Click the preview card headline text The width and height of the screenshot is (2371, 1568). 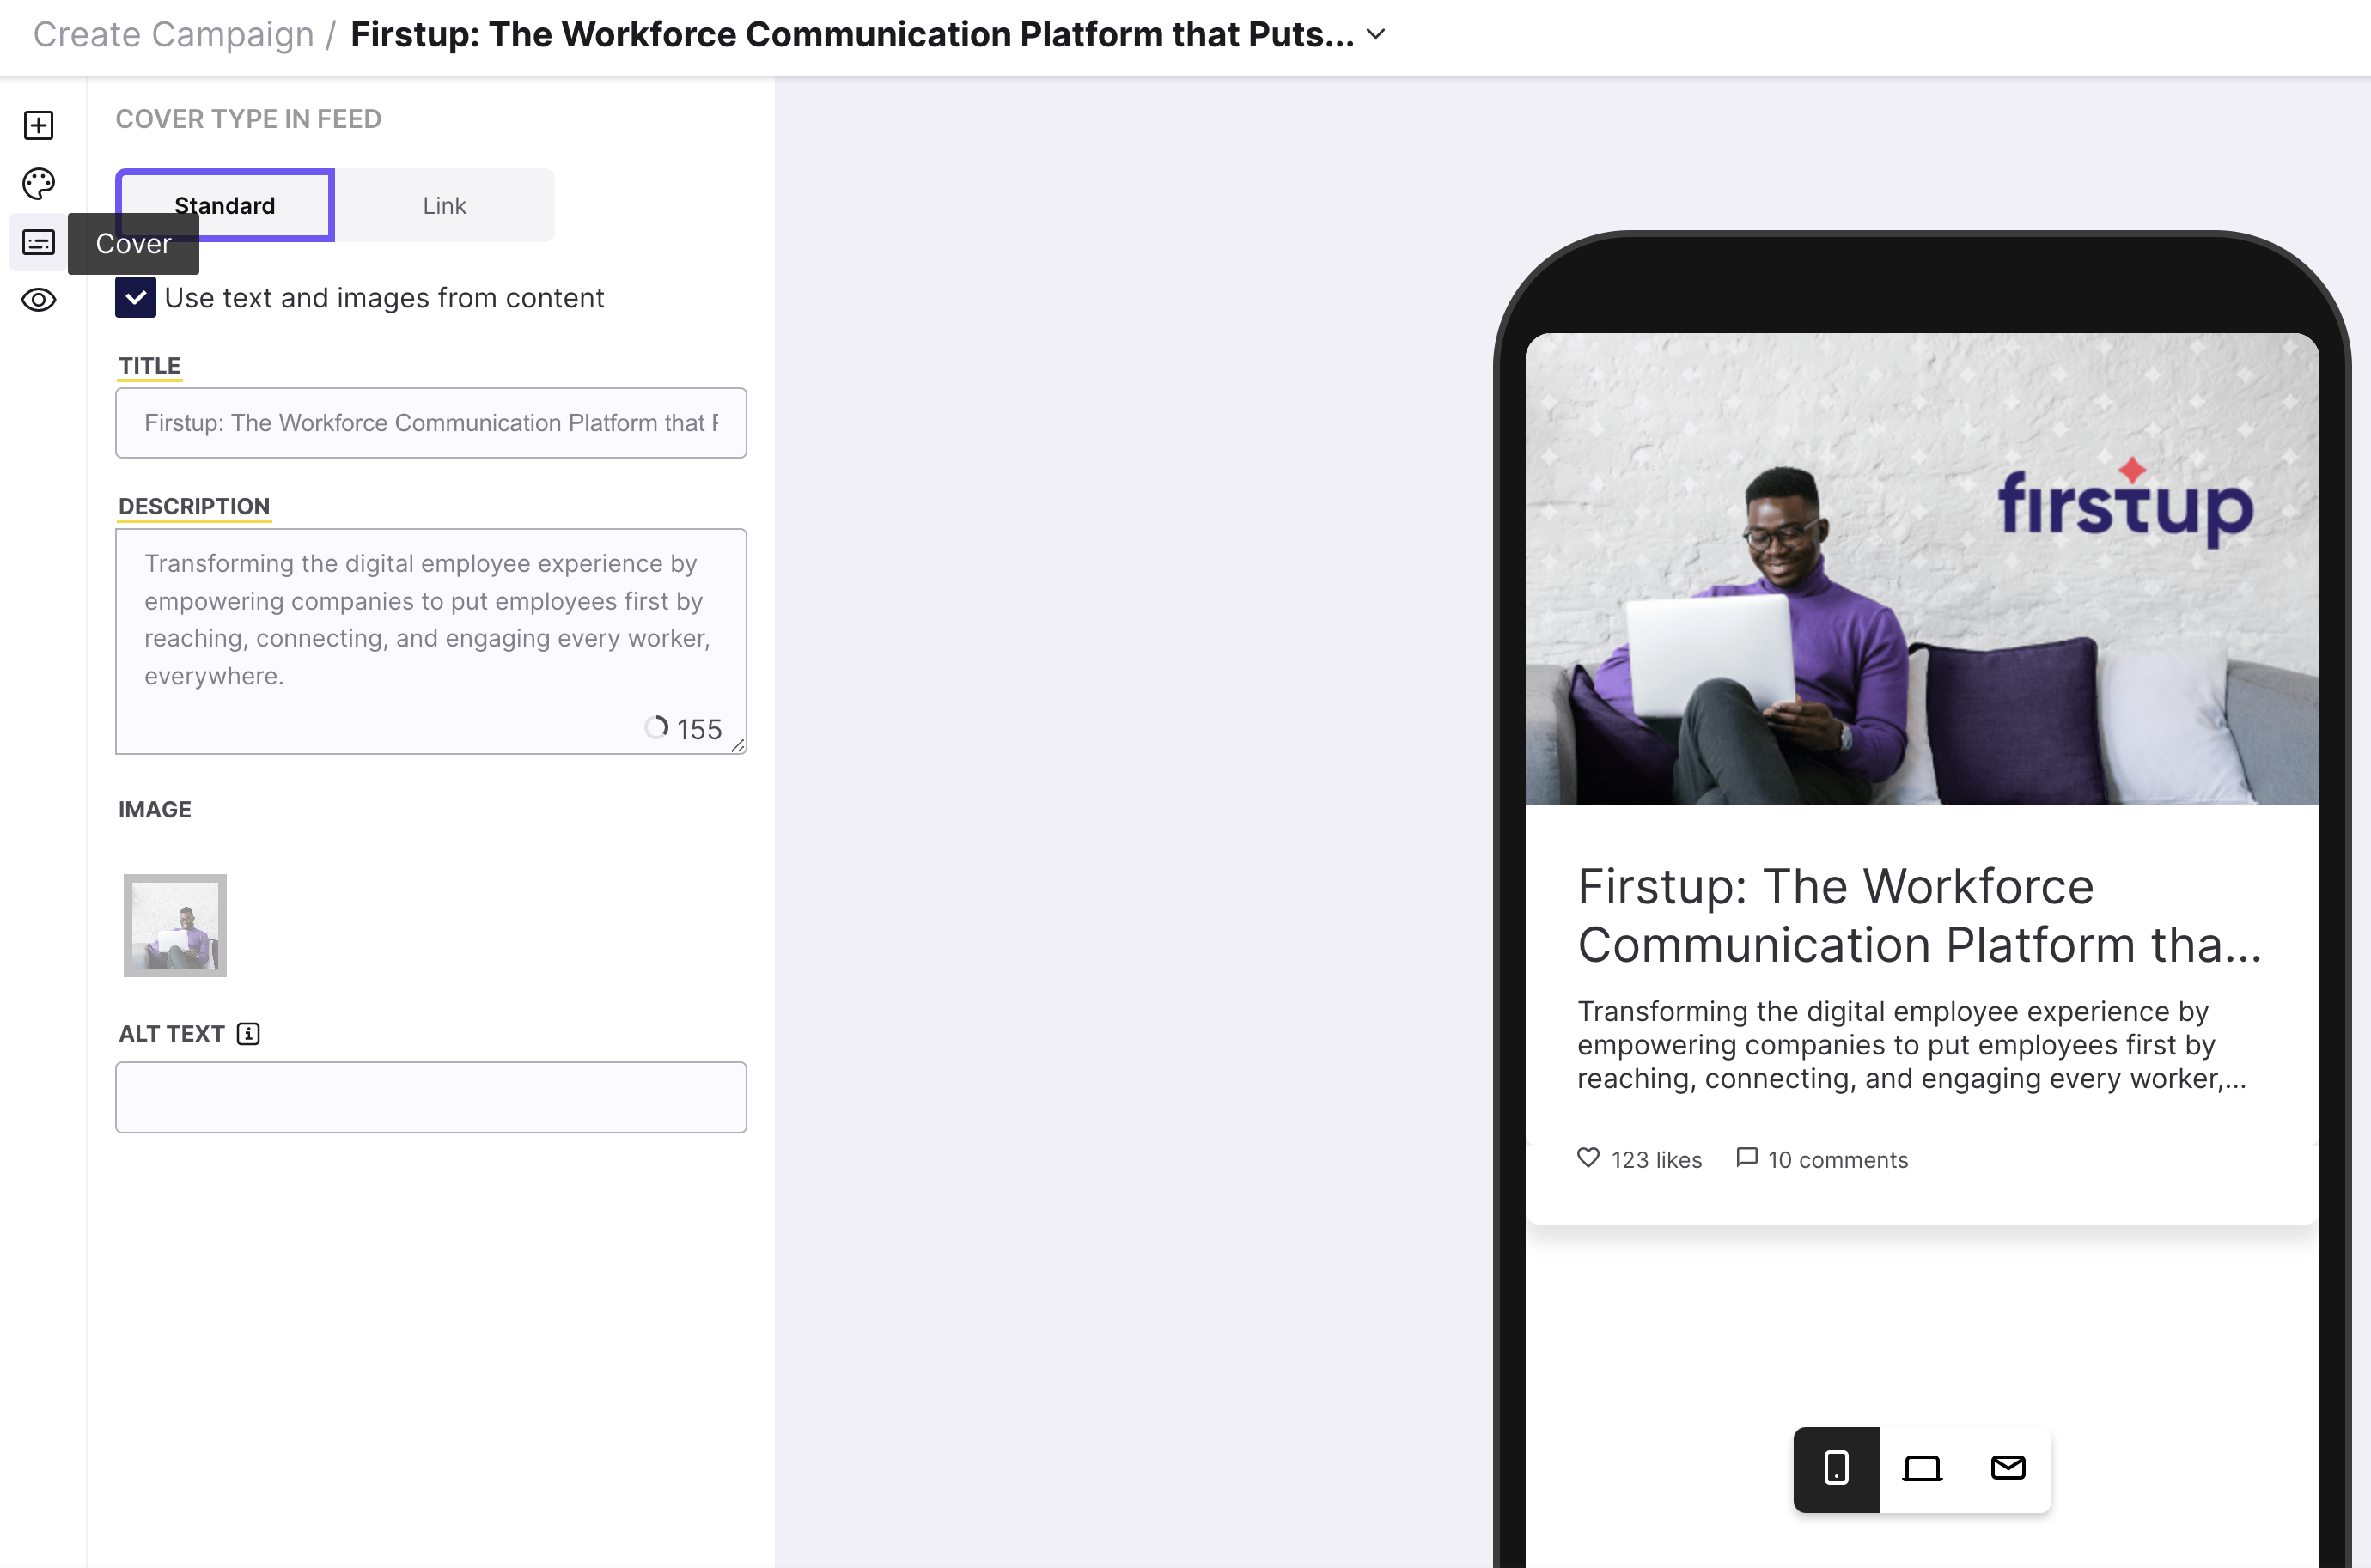click(1920, 915)
